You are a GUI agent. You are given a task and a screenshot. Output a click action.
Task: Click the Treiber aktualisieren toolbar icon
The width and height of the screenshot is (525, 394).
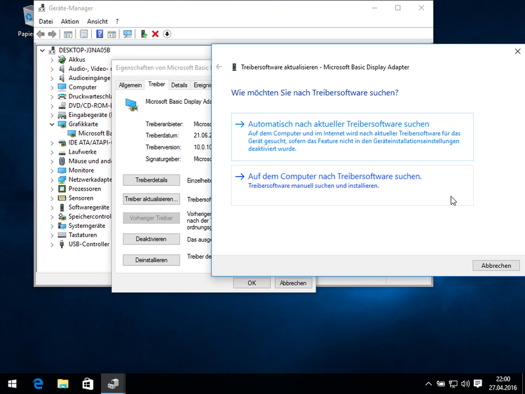point(144,33)
